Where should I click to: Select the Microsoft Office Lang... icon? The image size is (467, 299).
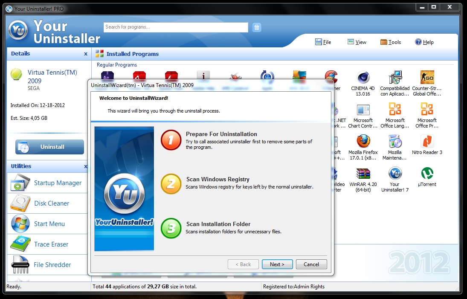(395, 109)
